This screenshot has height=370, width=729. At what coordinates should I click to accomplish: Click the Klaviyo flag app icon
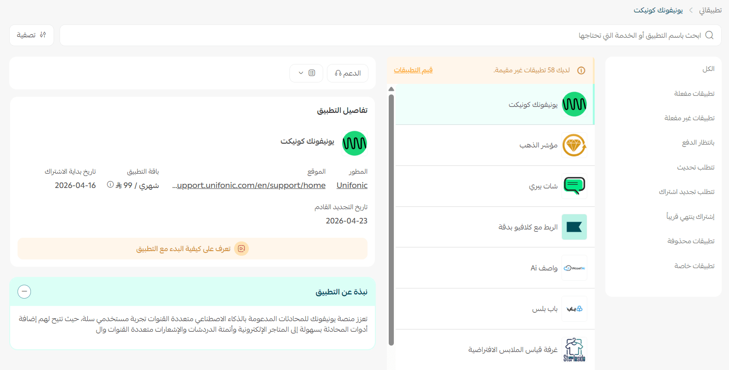[574, 227]
